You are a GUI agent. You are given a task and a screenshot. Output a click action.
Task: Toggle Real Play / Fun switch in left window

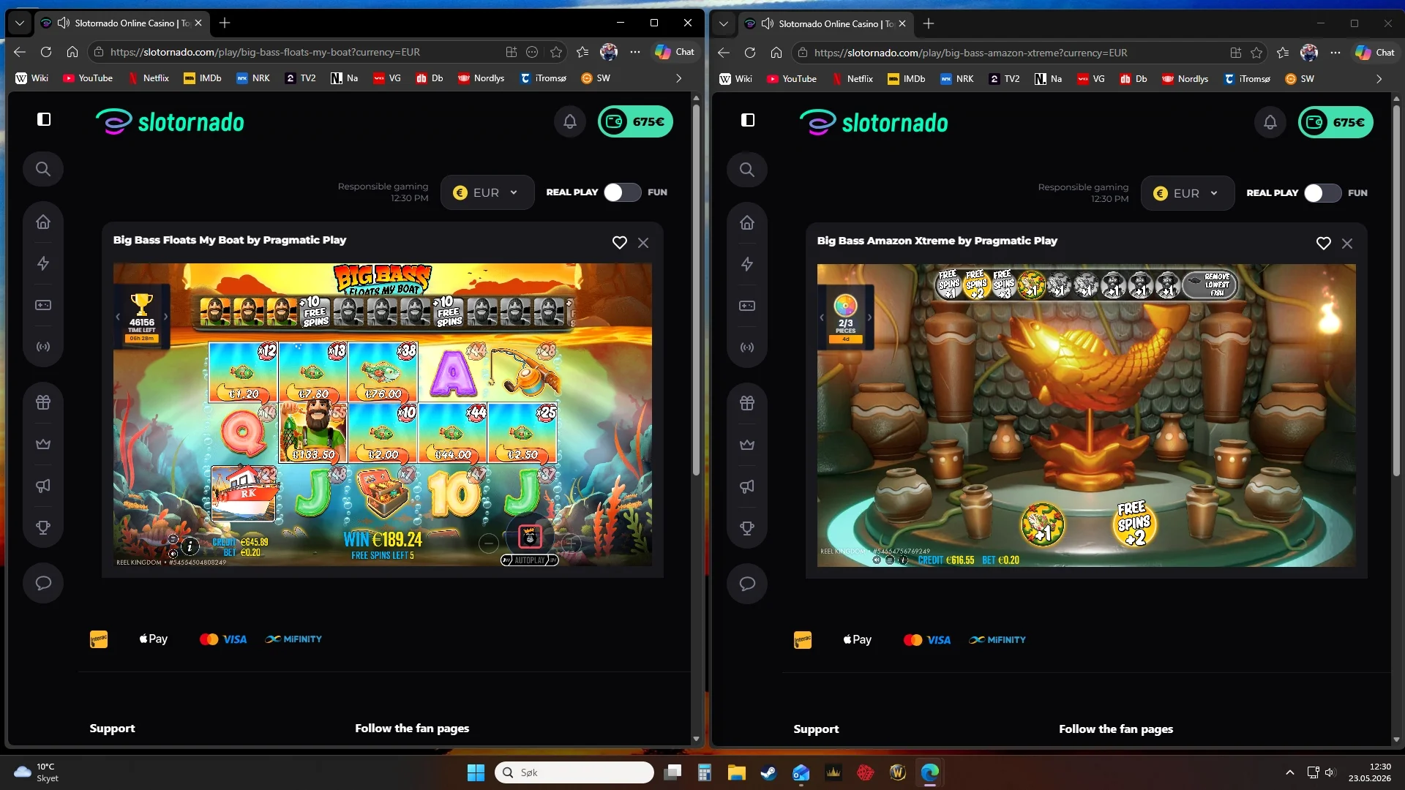tap(622, 192)
